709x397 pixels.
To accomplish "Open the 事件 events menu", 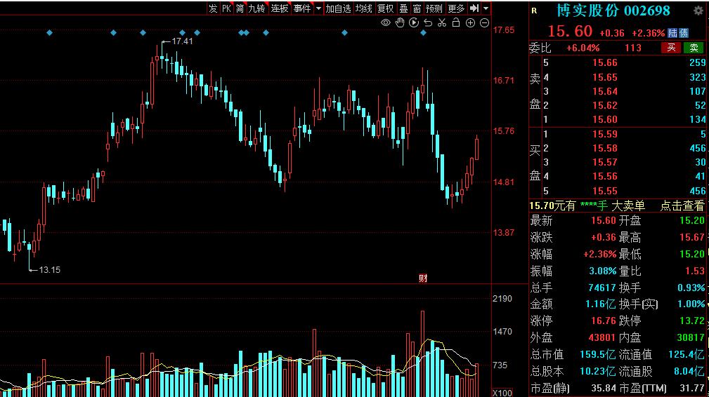I will 302,8.
